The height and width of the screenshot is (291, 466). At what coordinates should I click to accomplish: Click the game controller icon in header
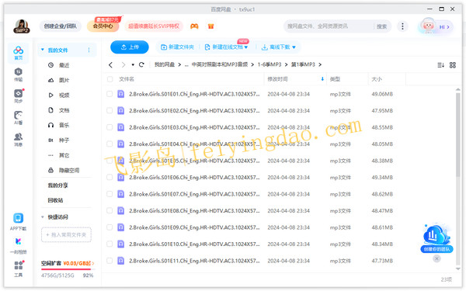coord(194,26)
